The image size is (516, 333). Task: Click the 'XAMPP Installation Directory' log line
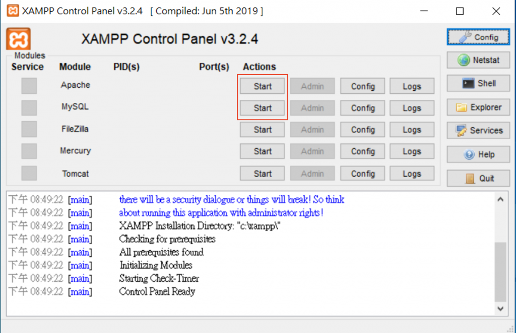pos(200,226)
